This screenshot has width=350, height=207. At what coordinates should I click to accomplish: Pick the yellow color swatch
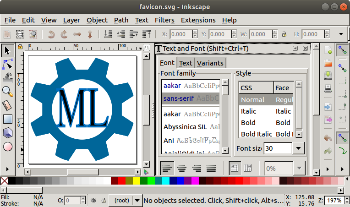(137, 181)
